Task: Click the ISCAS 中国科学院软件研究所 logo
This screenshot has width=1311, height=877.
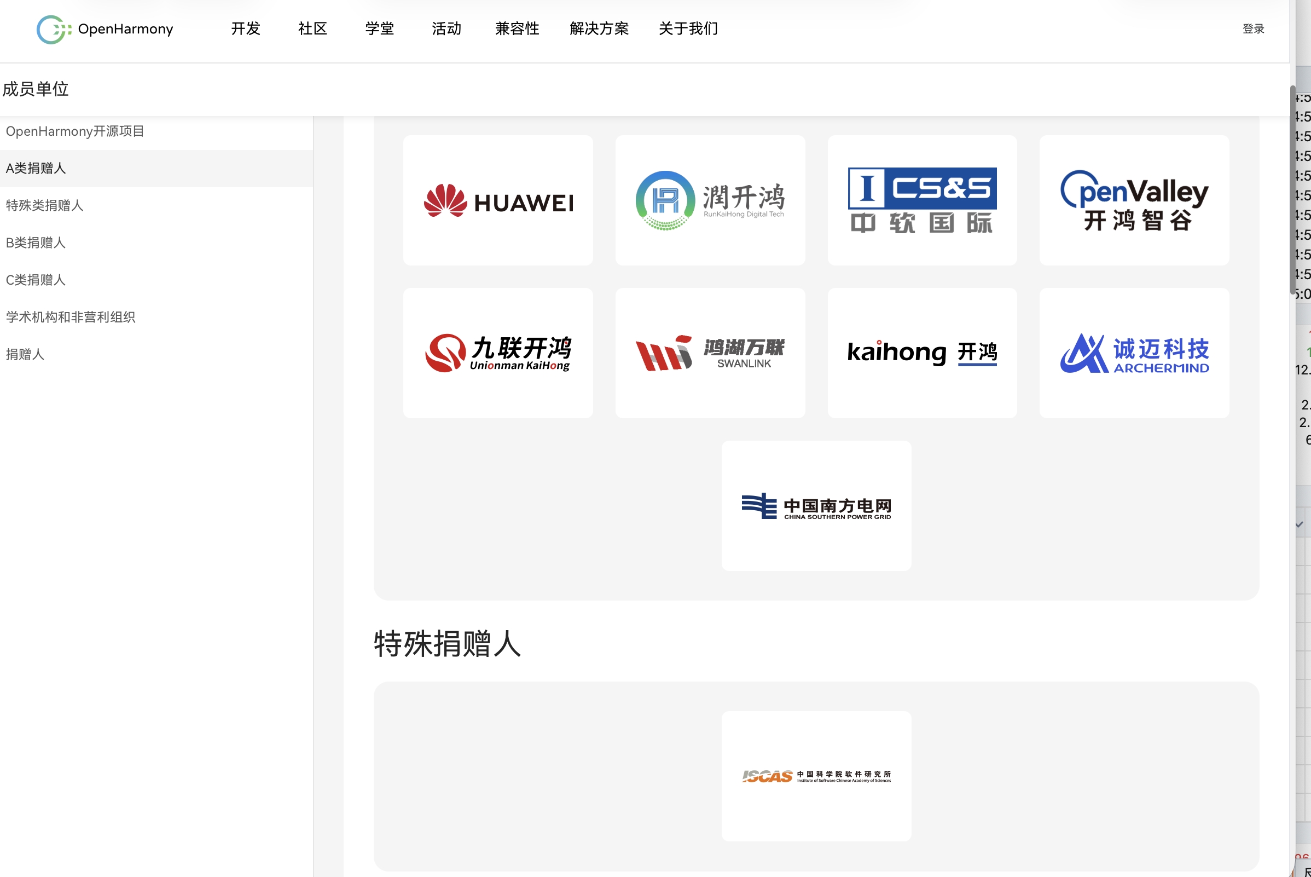Action: coord(816,776)
